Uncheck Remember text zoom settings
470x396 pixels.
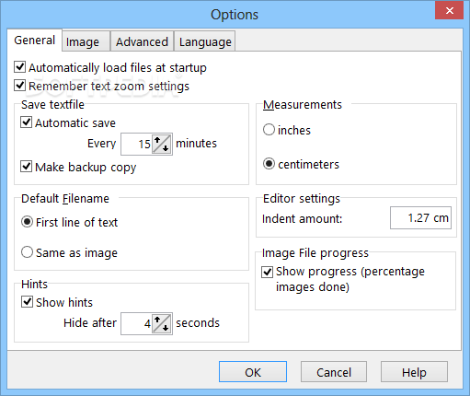pos(20,86)
